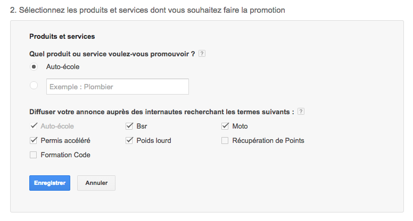Click the 'Formation Code' label text
413x221 pixels.
65,155
